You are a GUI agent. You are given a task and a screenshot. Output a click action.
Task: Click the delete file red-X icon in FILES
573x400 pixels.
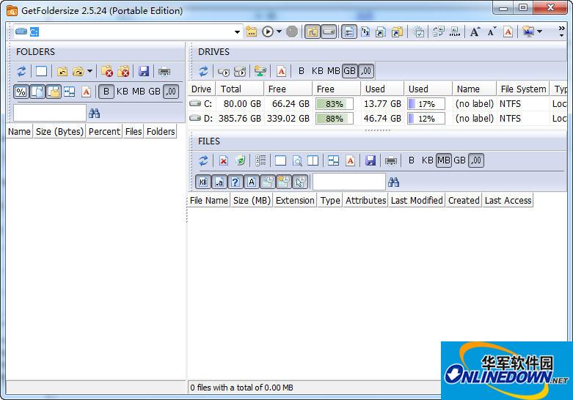click(224, 160)
